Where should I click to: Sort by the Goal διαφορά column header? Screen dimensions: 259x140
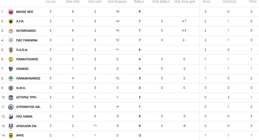[117, 2]
